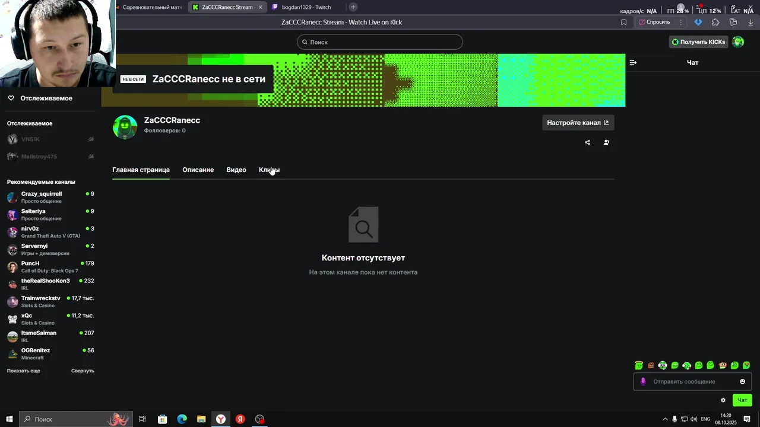760x427 pixels.
Task: Open recommended channel Trainwreckstv
Action: tap(50, 301)
